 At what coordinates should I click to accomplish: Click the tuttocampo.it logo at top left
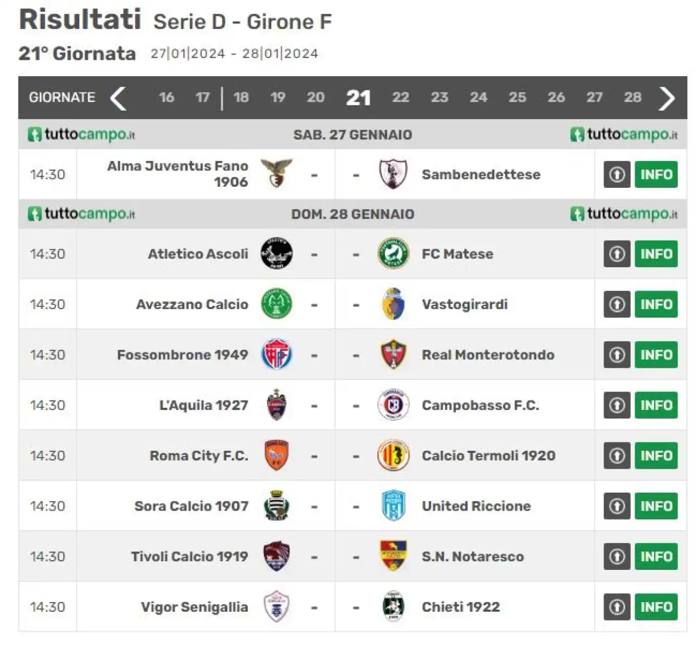click(x=82, y=134)
